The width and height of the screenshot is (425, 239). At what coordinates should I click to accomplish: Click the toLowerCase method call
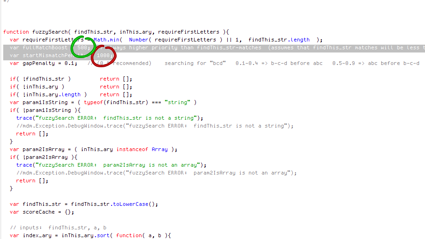(130, 204)
